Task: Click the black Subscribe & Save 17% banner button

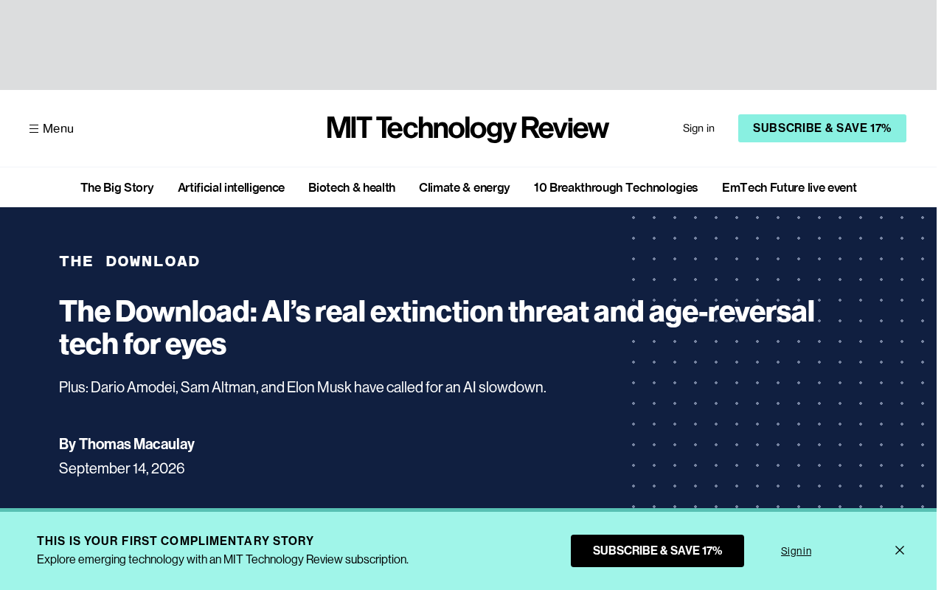Action: tap(657, 551)
